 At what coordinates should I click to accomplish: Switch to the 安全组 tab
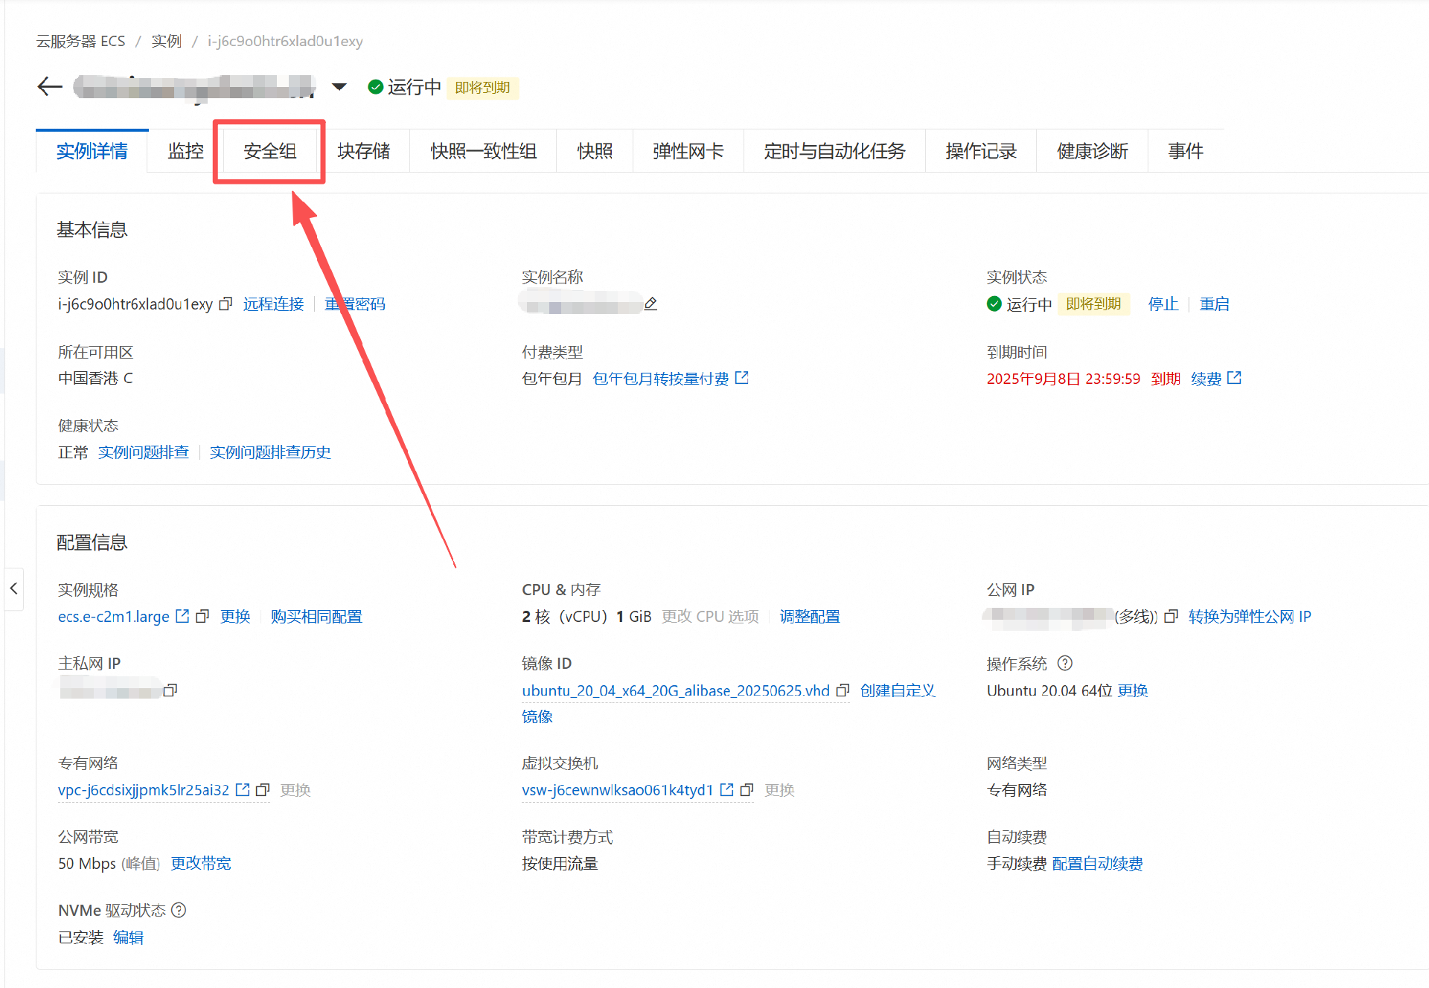[269, 151]
